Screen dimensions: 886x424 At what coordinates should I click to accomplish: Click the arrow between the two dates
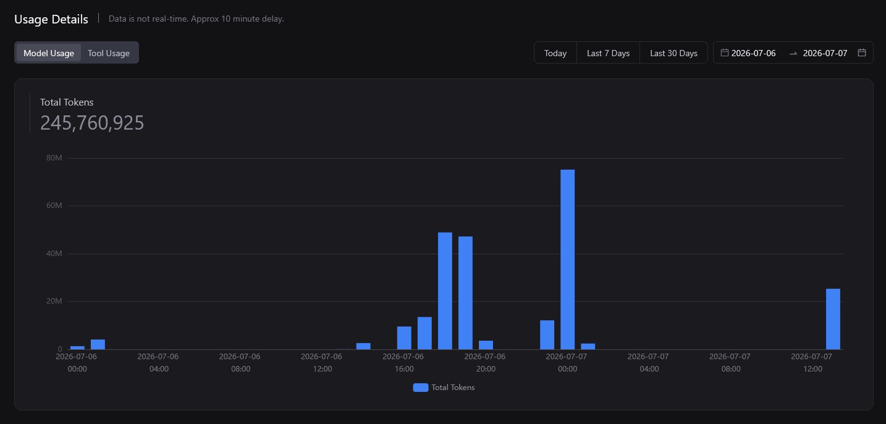pyautogui.click(x=793, y=53)
